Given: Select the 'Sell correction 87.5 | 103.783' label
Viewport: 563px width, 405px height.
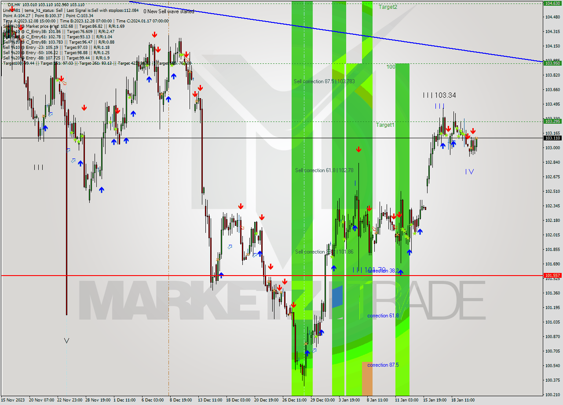Looking at the screenshot, I should [x=324, y=81].
